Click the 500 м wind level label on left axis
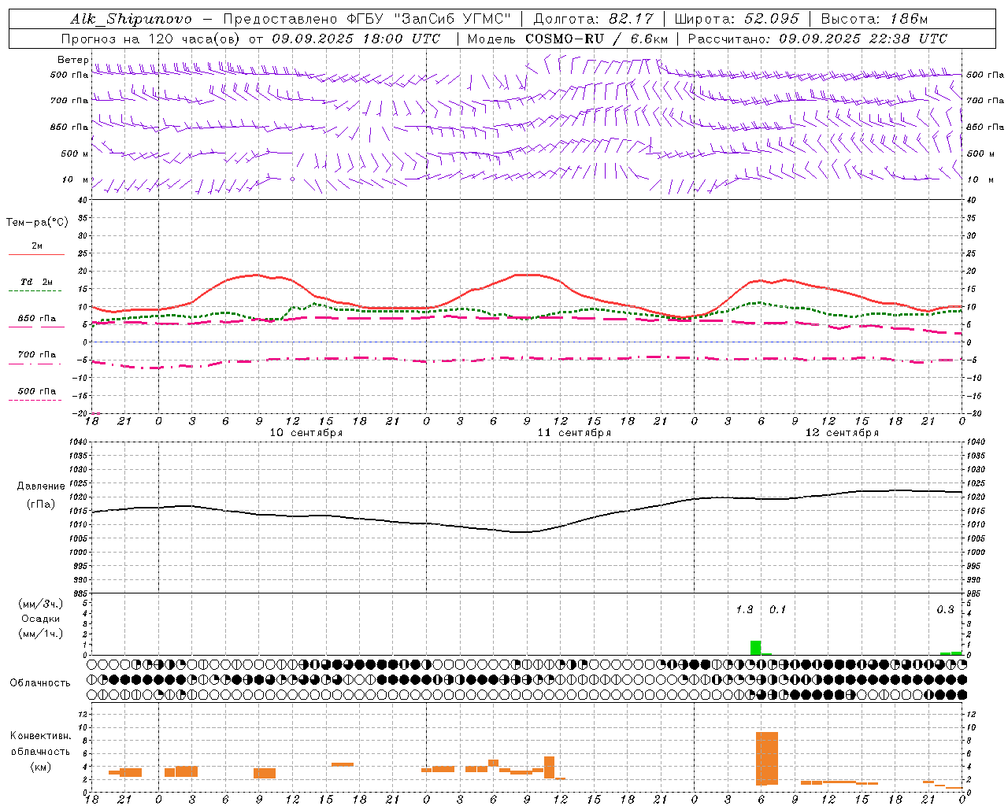The height and width of the screenshot is (806, 1008). click(x=76, y=153)
